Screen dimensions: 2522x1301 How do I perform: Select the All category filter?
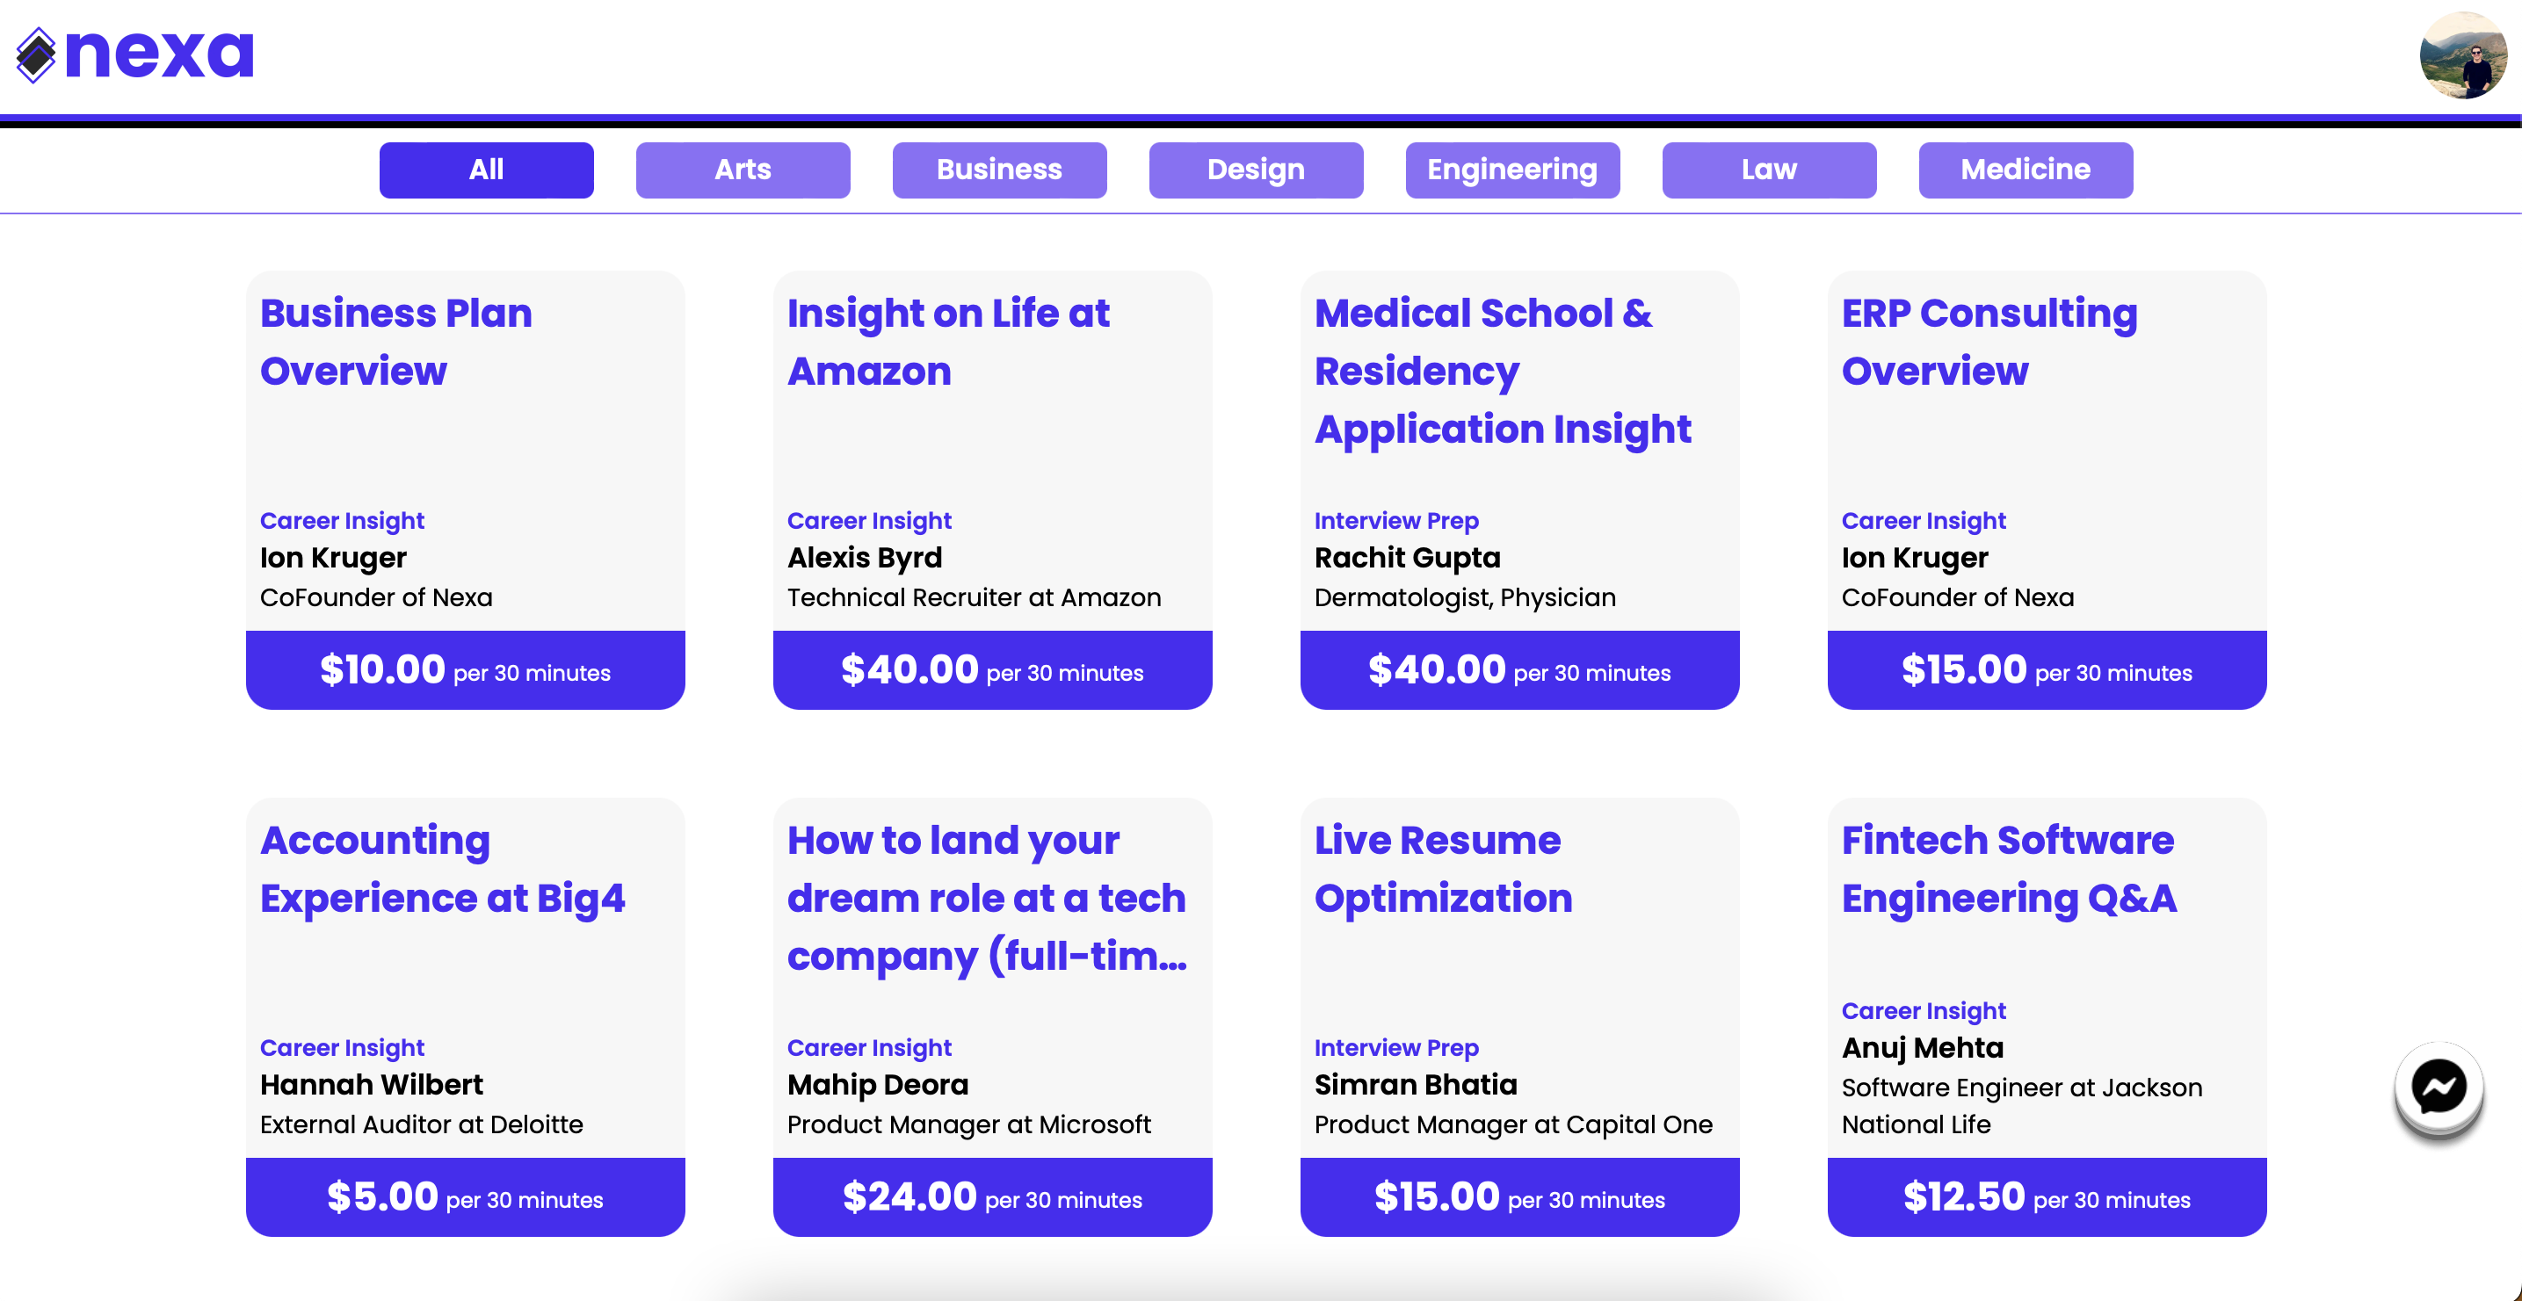click(487, 170)
